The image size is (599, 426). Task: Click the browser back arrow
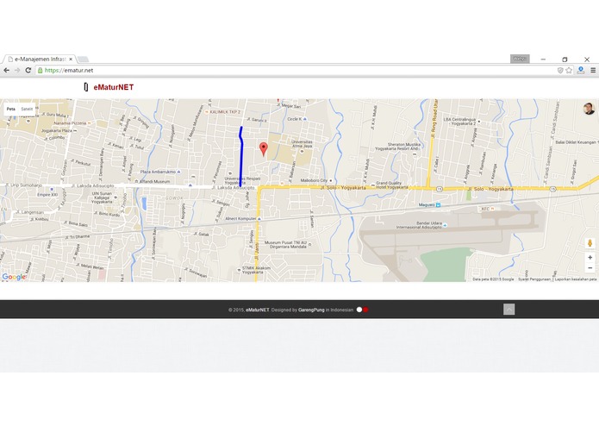pos(7,71)
